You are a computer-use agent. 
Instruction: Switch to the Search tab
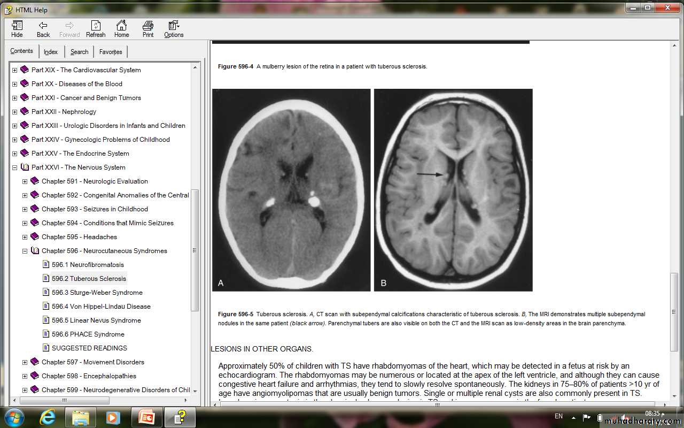[x=79, y=52]
